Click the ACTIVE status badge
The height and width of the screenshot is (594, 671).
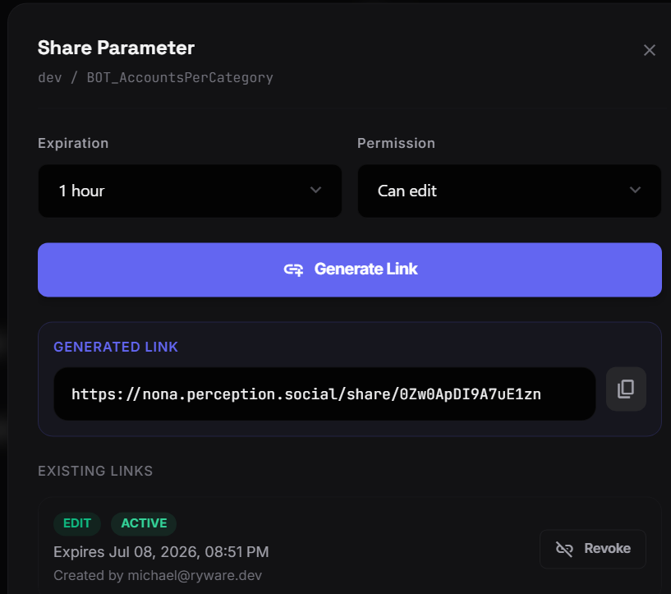144,523
